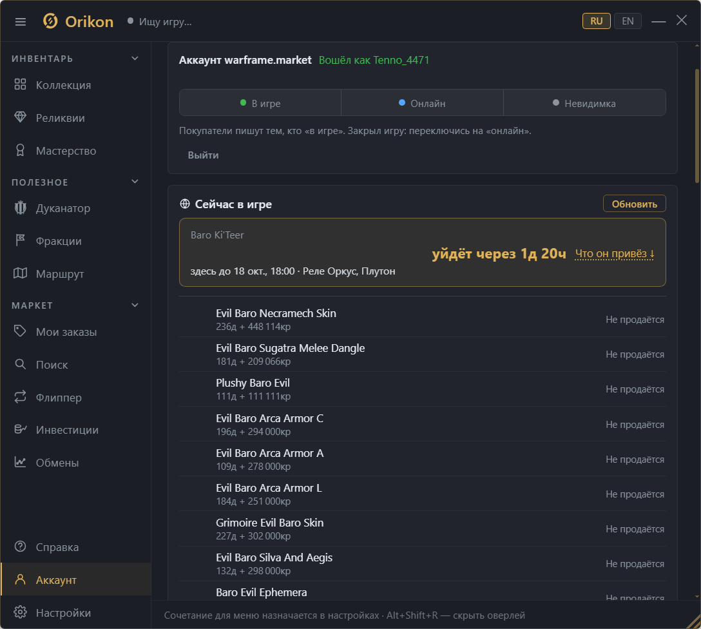Click the scroll down arrow

pyautogui.click(x=696, y=596)
